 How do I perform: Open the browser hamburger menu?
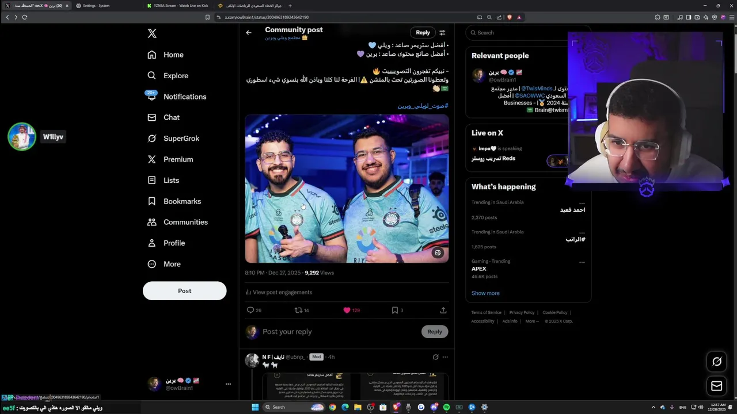click(x=732, y=17)
